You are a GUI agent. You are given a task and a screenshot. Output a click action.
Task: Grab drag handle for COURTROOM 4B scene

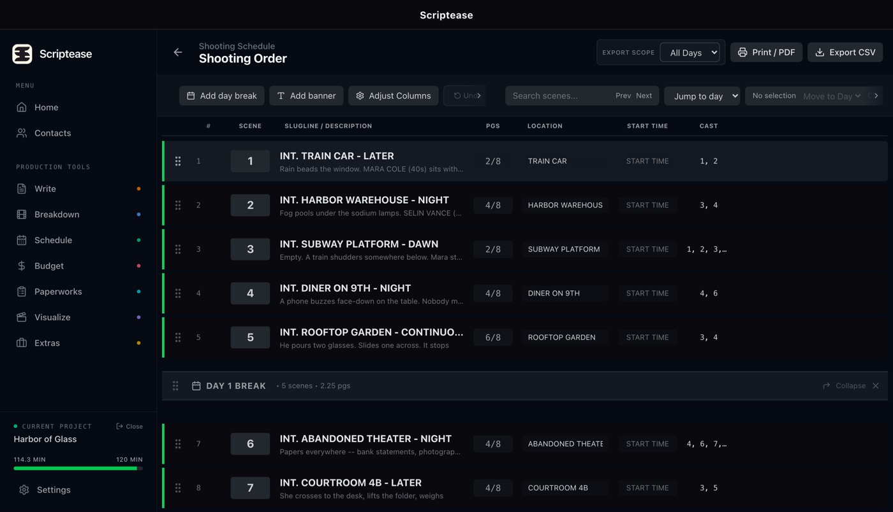(x=178, y=488)
